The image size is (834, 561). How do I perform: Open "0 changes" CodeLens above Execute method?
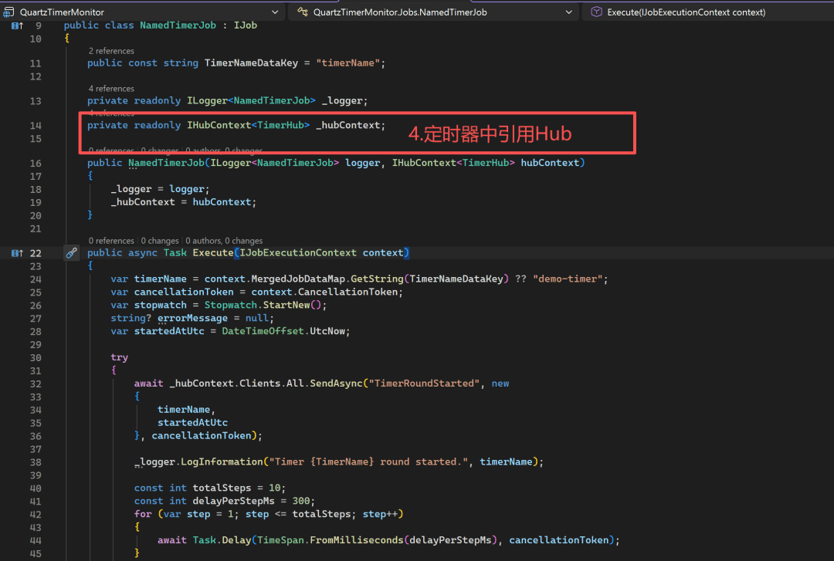160,240
